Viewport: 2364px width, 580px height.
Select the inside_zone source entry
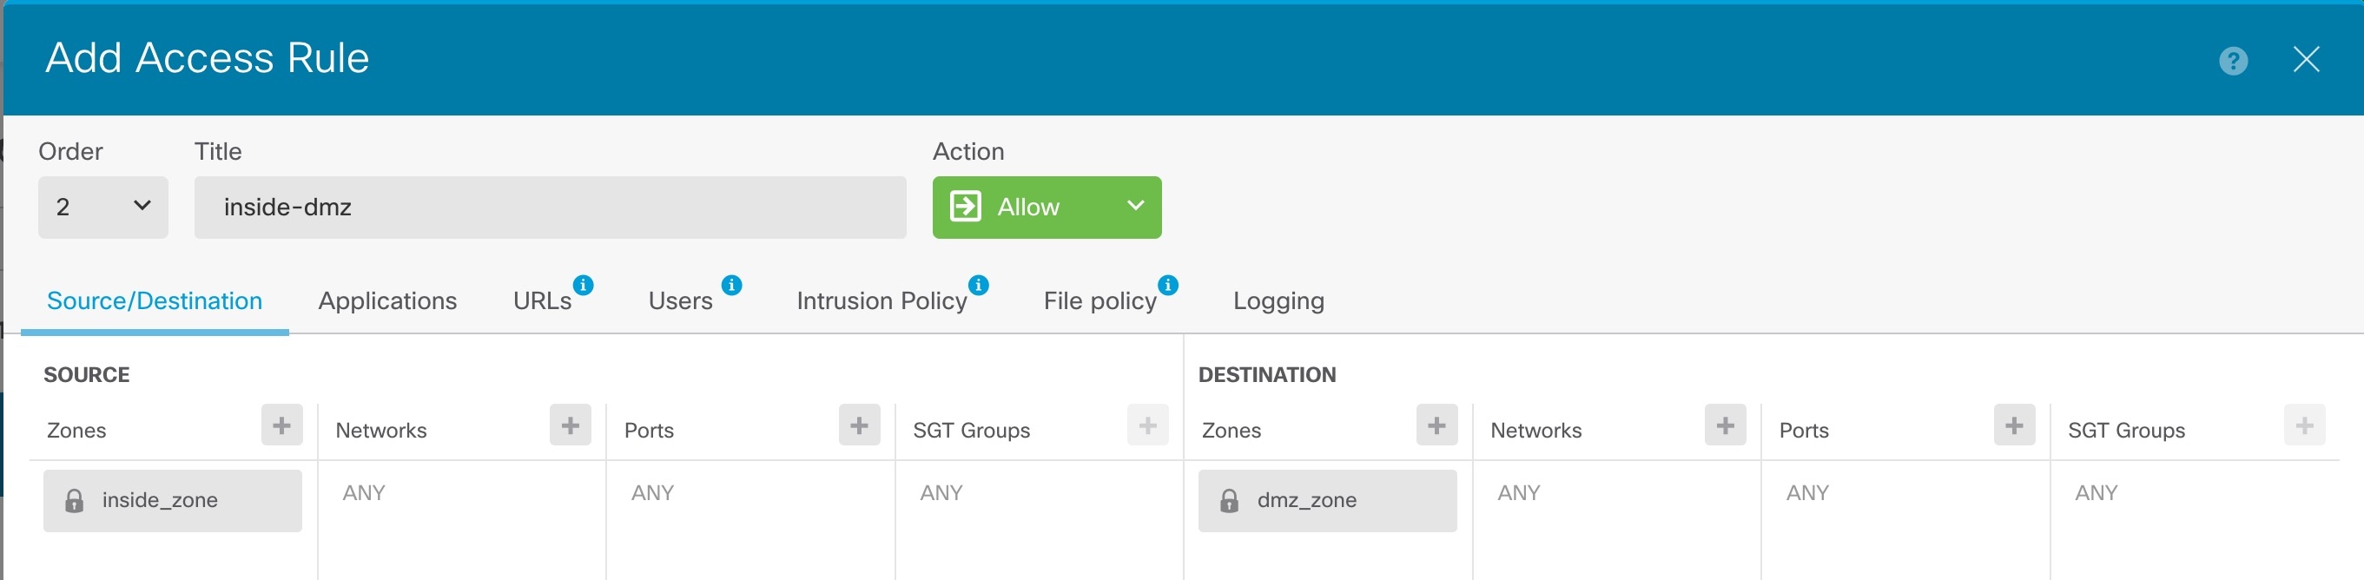[x=172, y=501]
